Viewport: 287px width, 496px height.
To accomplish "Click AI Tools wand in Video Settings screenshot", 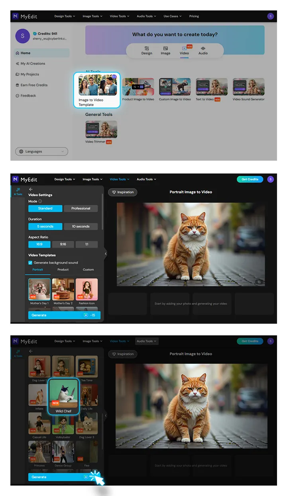I will point(18,191).
